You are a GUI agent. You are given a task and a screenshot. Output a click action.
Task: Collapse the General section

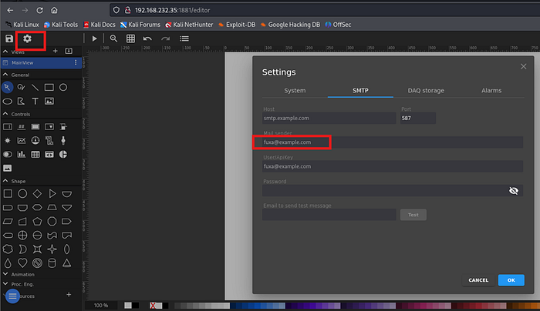click(5, 75)
